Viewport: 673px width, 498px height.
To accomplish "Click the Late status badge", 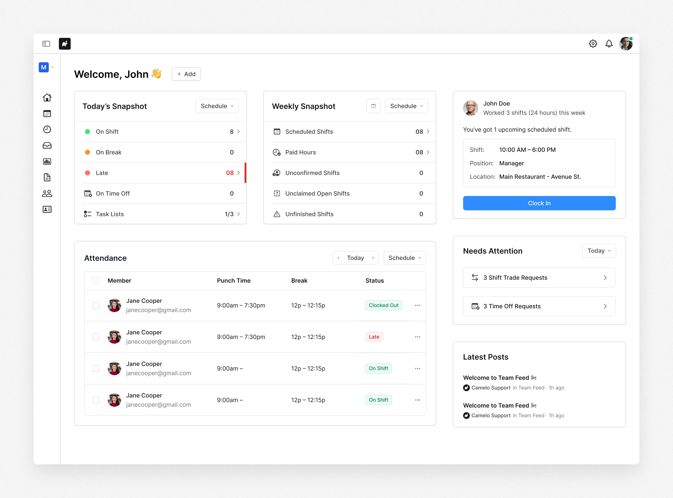I will click(374, 337).
